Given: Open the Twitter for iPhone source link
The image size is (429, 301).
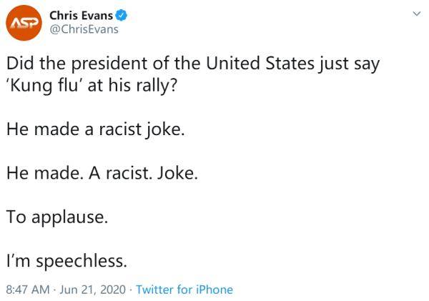Looking at the screenshot, I should click(x=184, y=290).
